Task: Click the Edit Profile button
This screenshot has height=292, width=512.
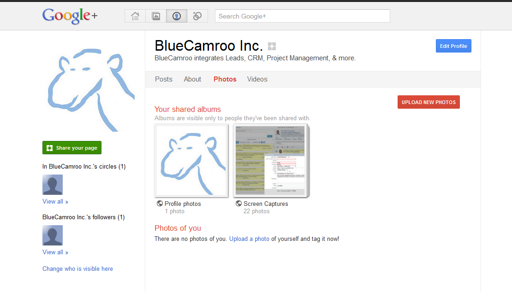Action: (453, 46)
